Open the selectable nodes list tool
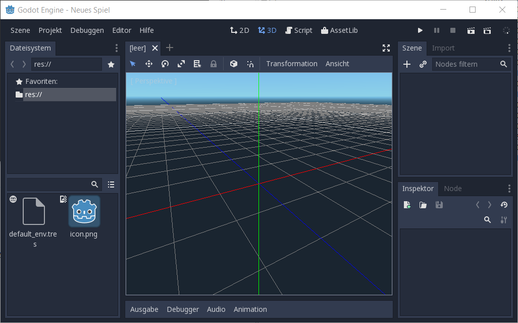The image size is (518, 323). [197, 64]
